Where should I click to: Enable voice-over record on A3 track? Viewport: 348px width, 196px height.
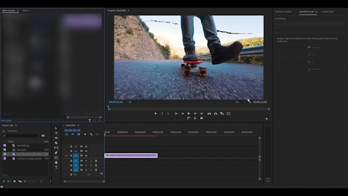(96, 170)
